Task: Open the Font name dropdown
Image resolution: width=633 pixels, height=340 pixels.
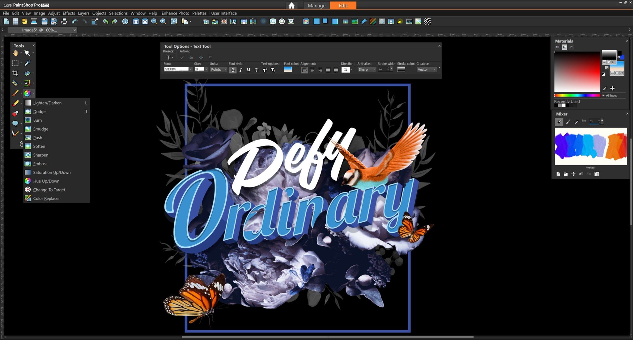Action: click(x=191, y=69)
